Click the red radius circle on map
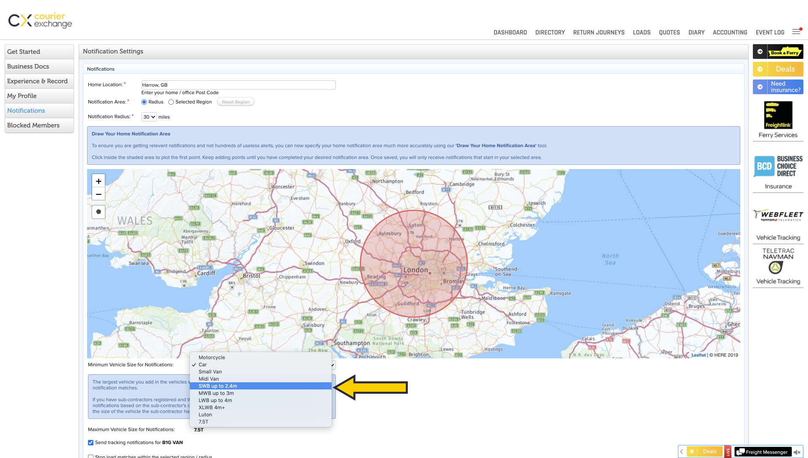 coord(414,263)
